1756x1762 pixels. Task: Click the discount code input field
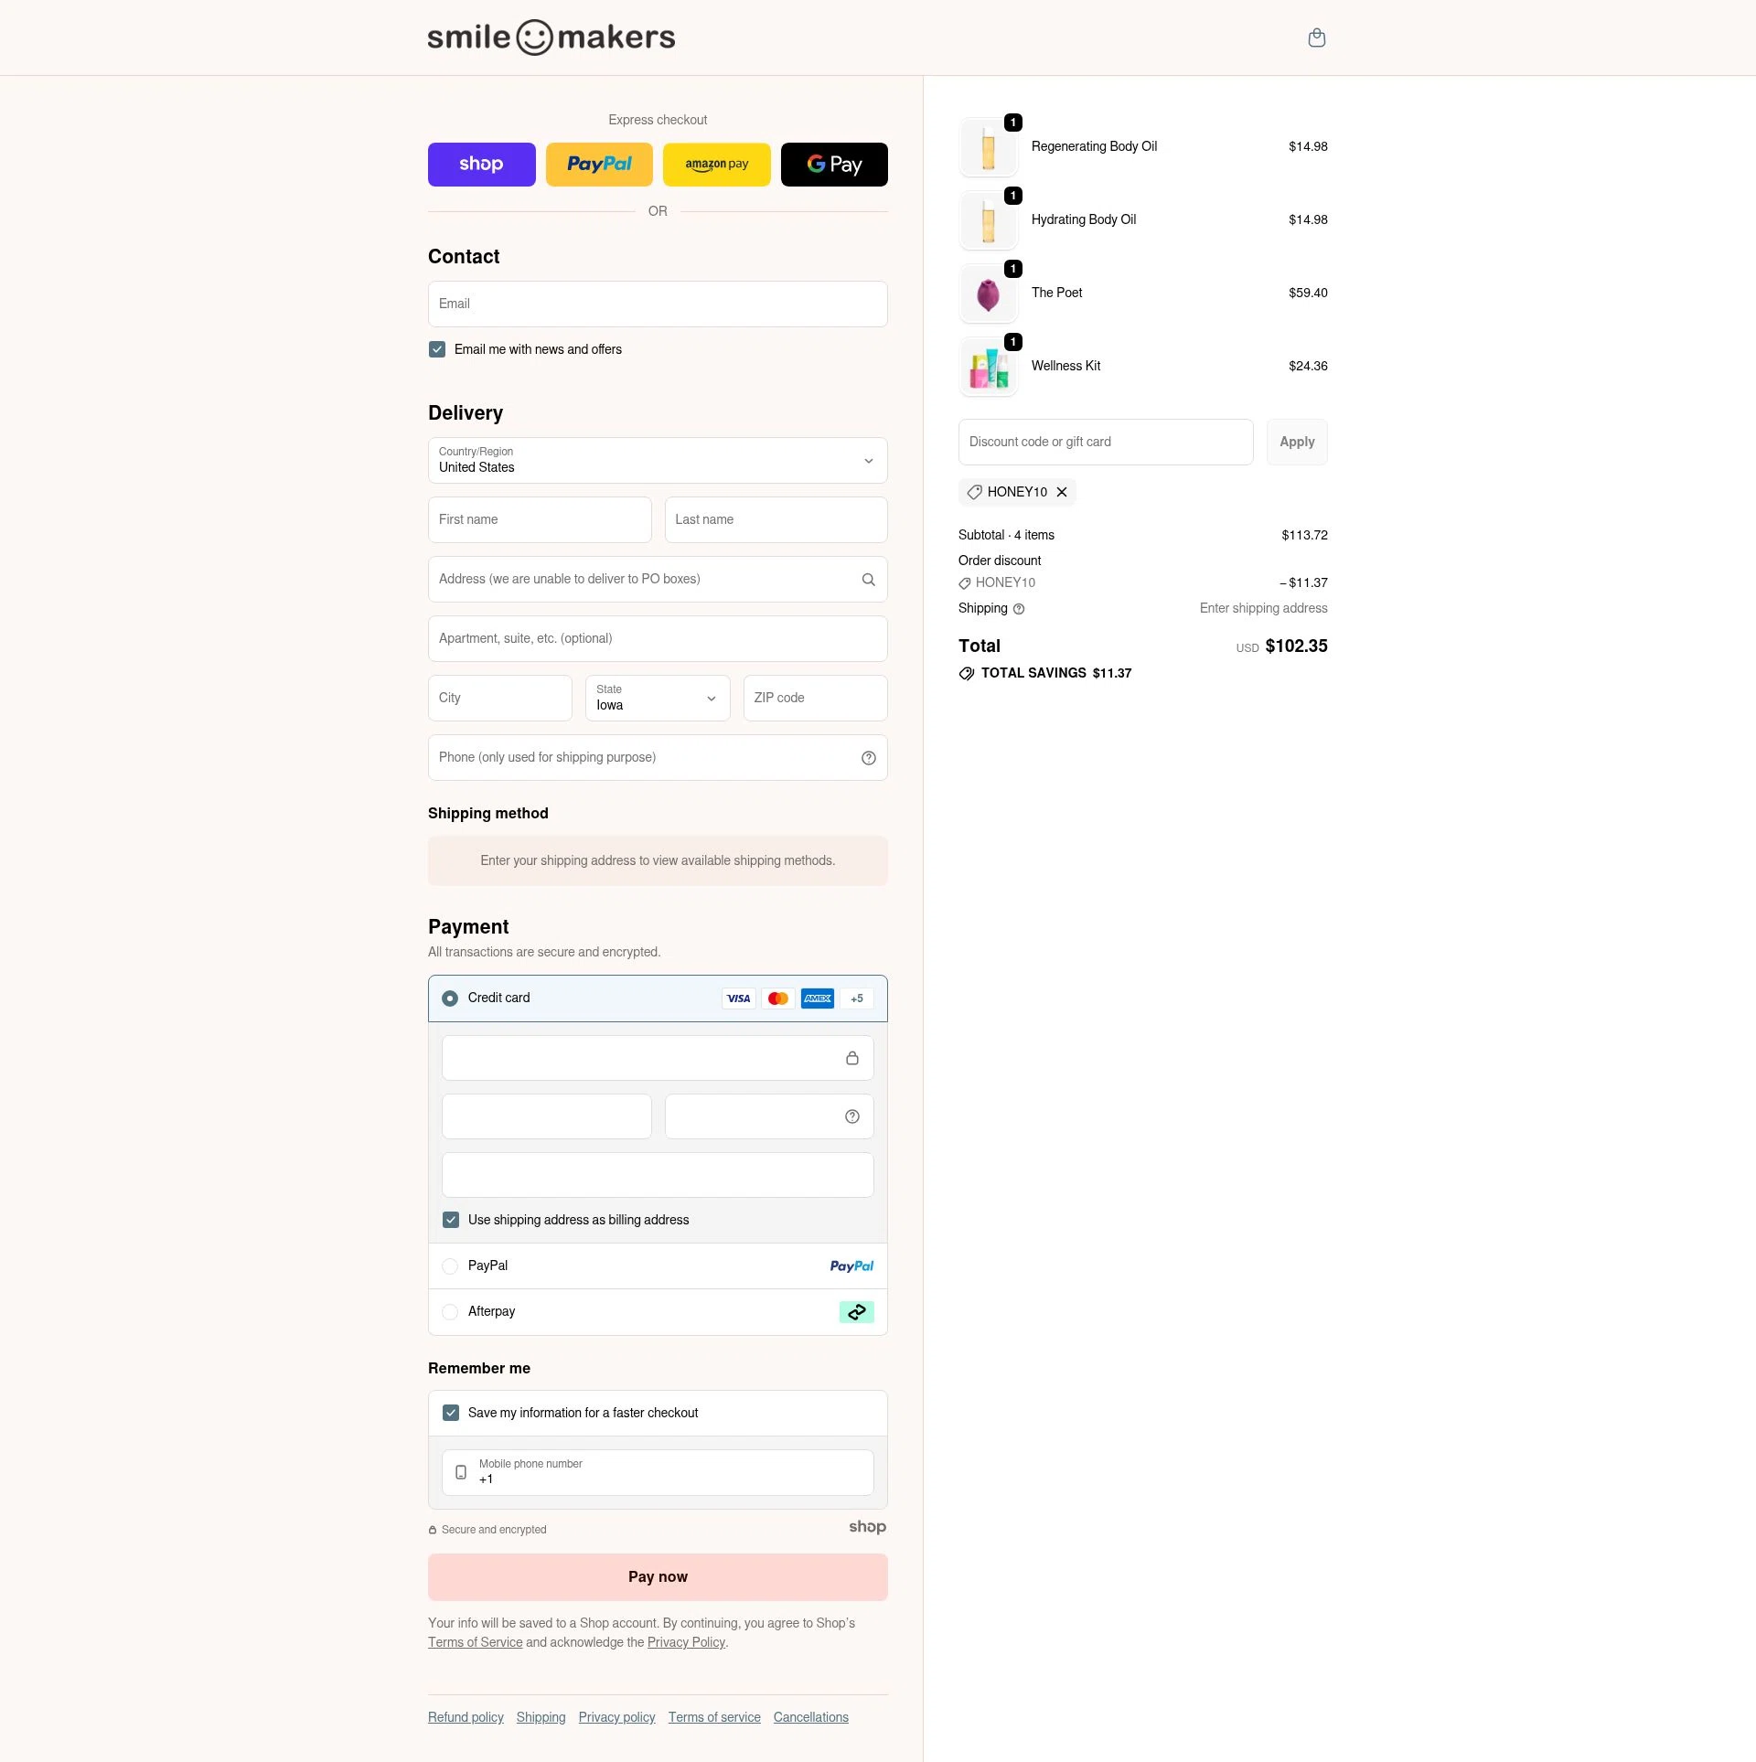(x=1105, y=442)
